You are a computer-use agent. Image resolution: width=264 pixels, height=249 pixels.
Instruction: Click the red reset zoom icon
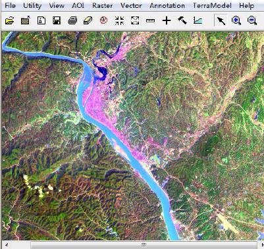pos(103,20)
